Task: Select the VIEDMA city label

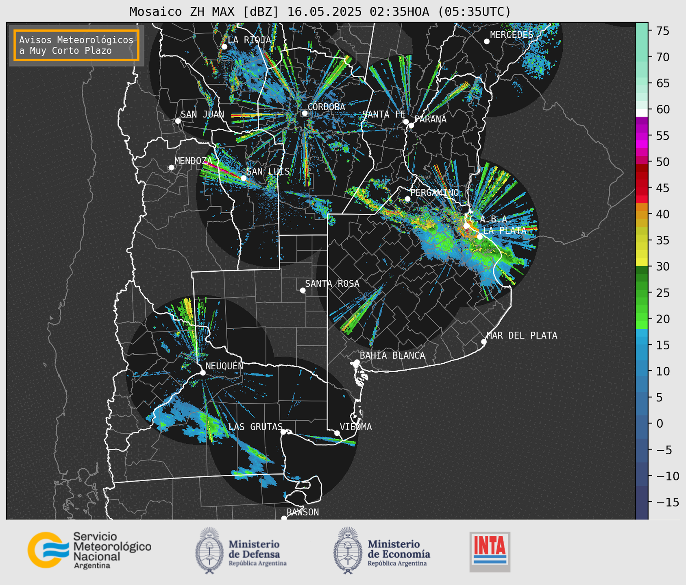Action: [x=356, y=427]
